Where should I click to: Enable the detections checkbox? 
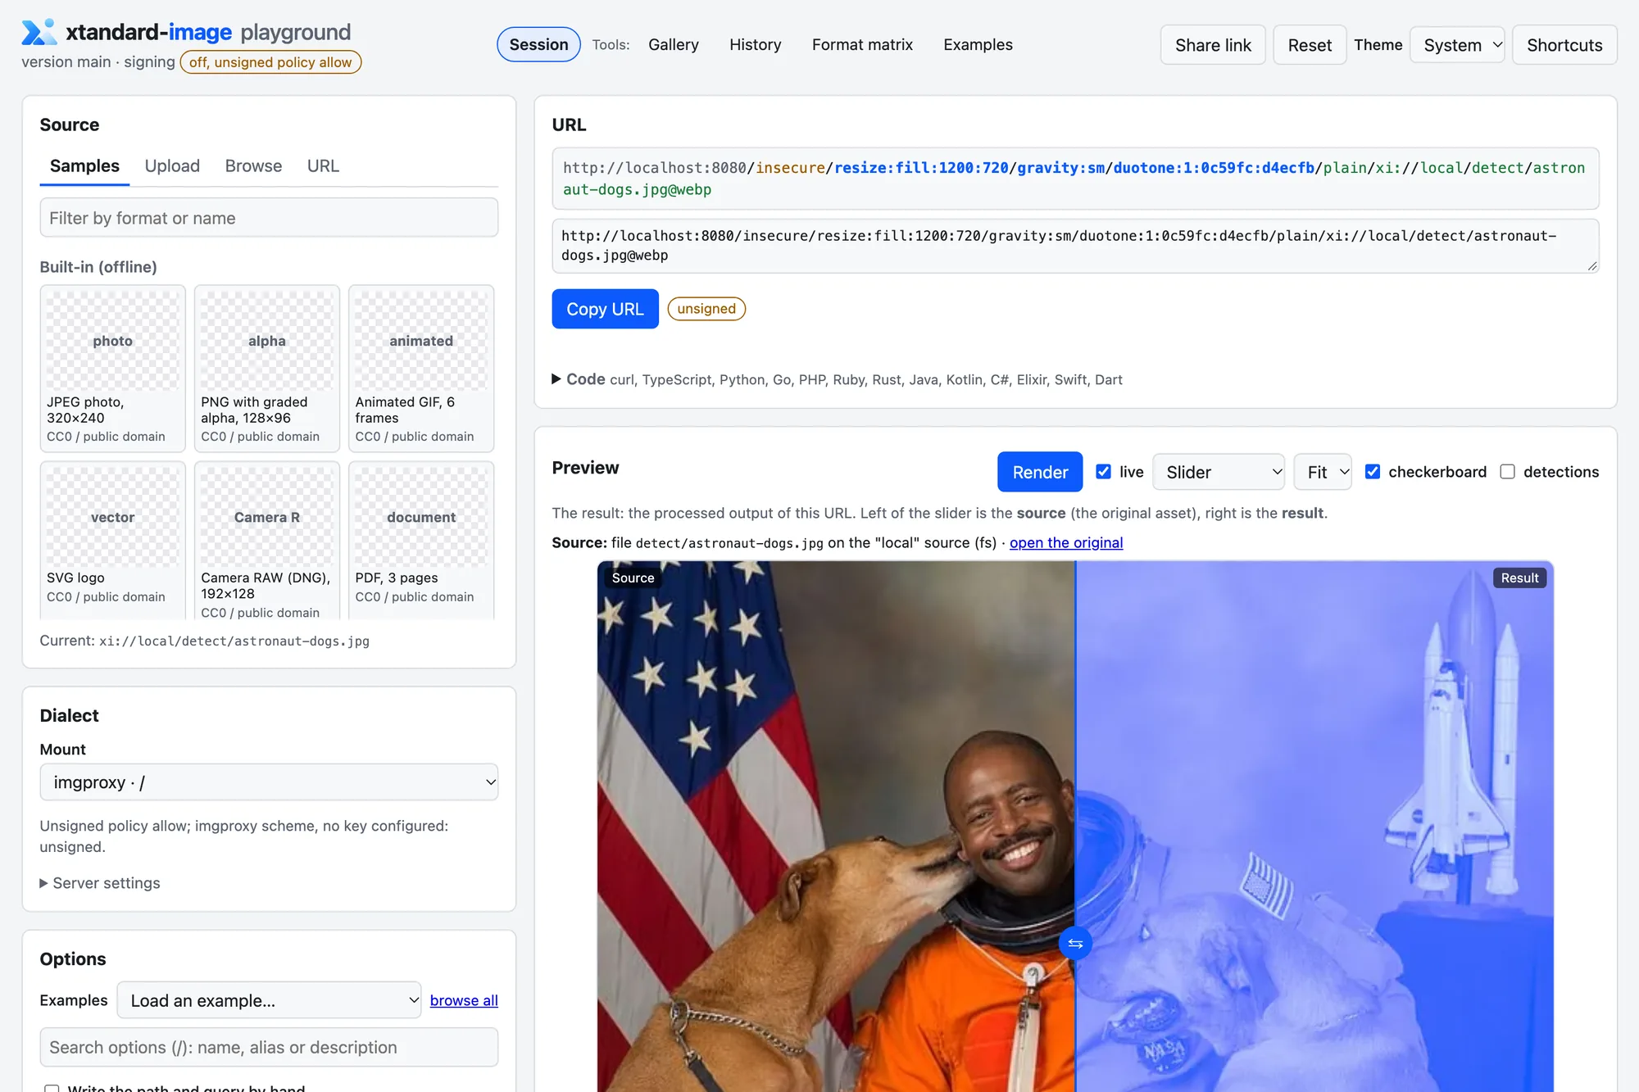click(1507, 472)
